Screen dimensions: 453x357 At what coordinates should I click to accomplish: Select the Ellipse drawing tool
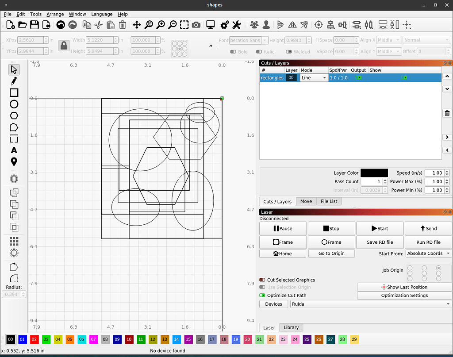tap(14, 104)
